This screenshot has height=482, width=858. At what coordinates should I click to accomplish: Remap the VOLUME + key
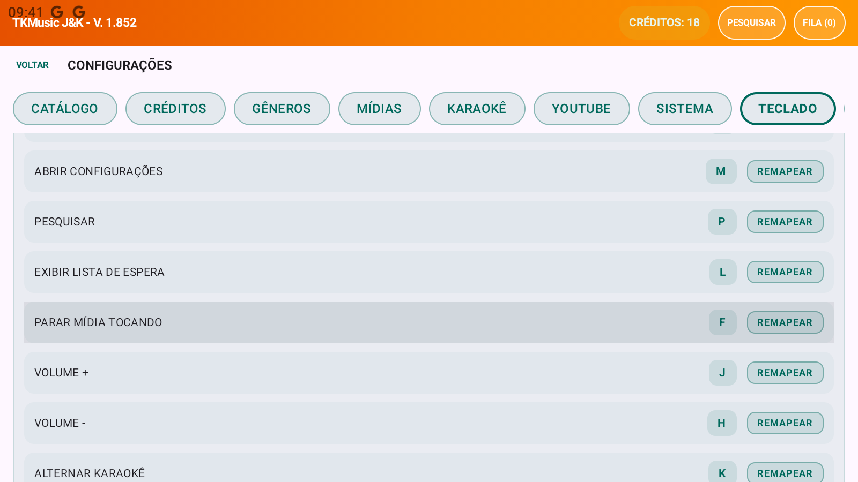[x=785, y=373]
